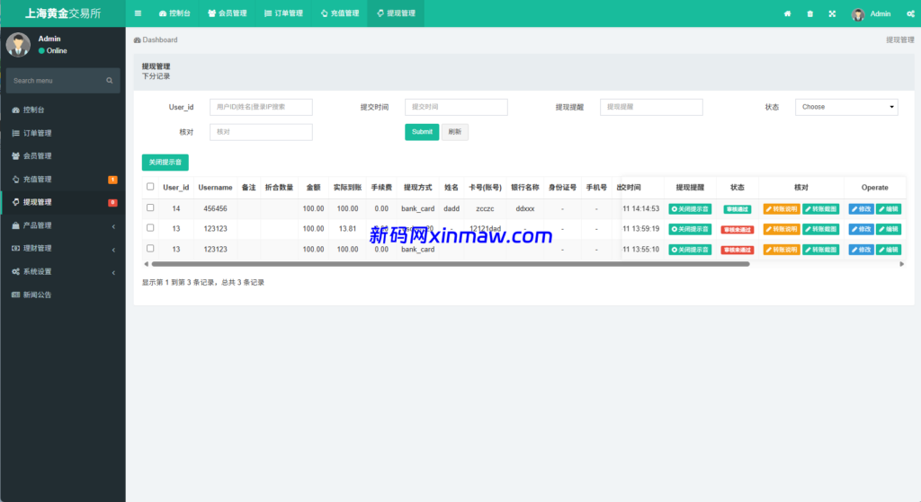Click the right arrow of table scrollbar
This screenshot has width=921, height=502.
coord(901,264)
